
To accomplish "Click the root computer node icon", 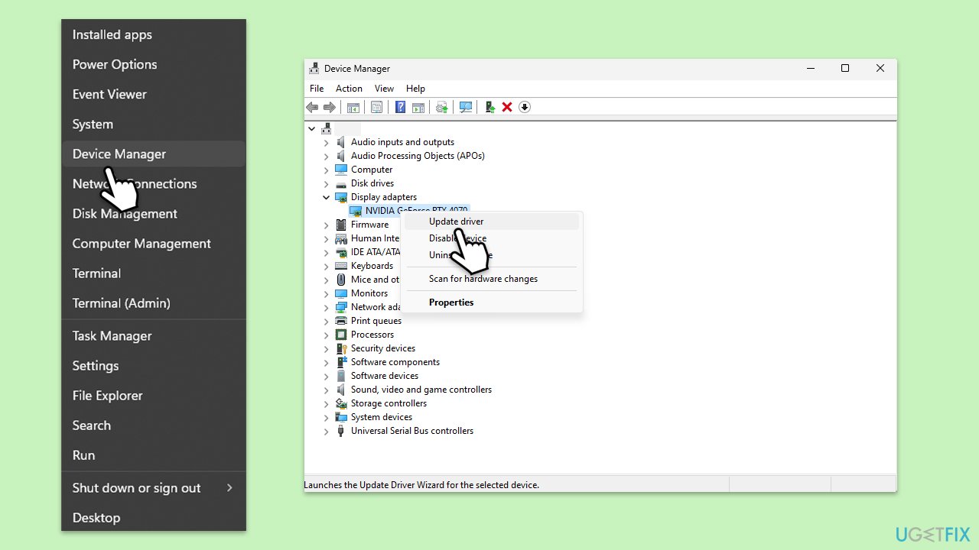I will click(327, 128).
